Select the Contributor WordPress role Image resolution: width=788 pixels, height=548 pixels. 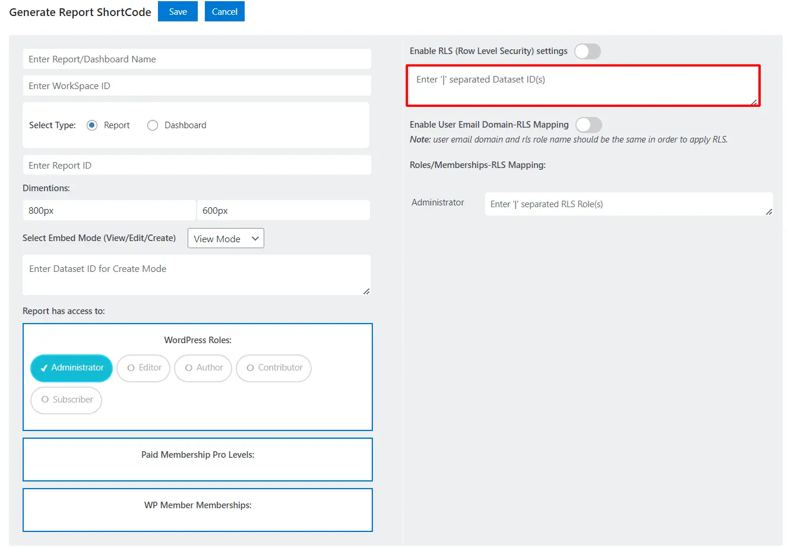[x=273, y=368]
